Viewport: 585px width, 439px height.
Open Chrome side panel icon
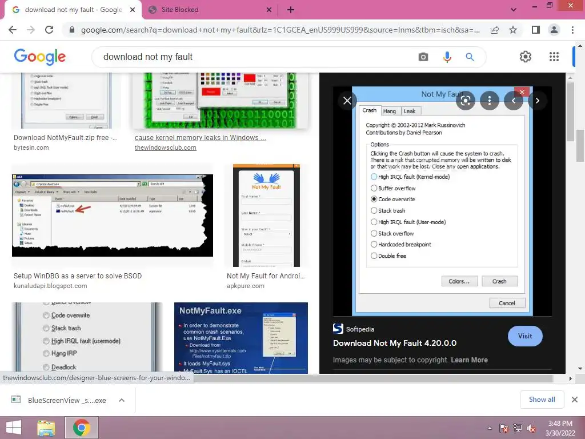(536, 30)
